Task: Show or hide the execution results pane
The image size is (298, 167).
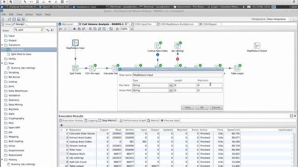Action: point(111,29)
